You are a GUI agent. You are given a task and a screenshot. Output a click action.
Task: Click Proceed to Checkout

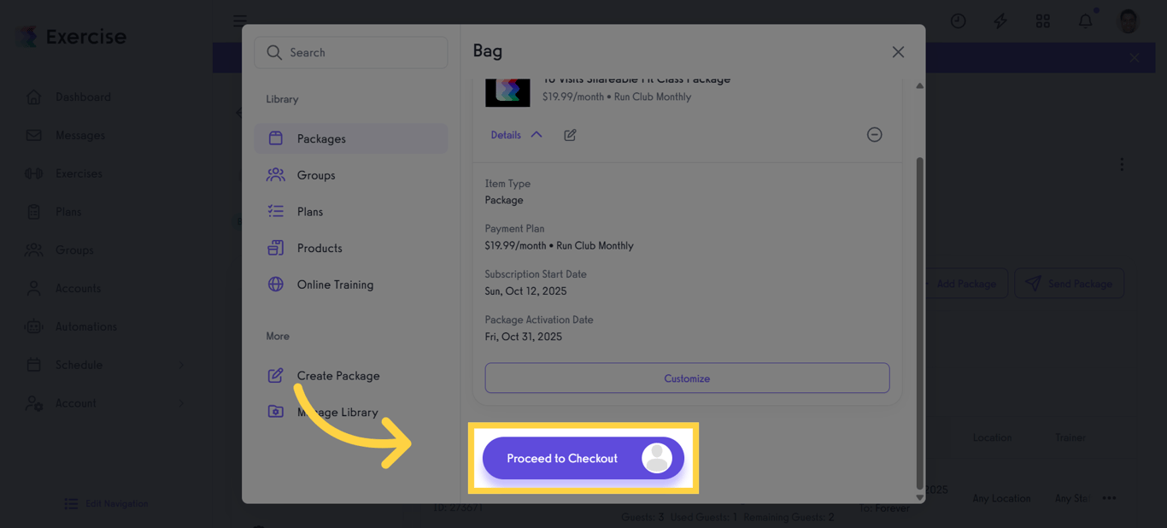point(583,458)
